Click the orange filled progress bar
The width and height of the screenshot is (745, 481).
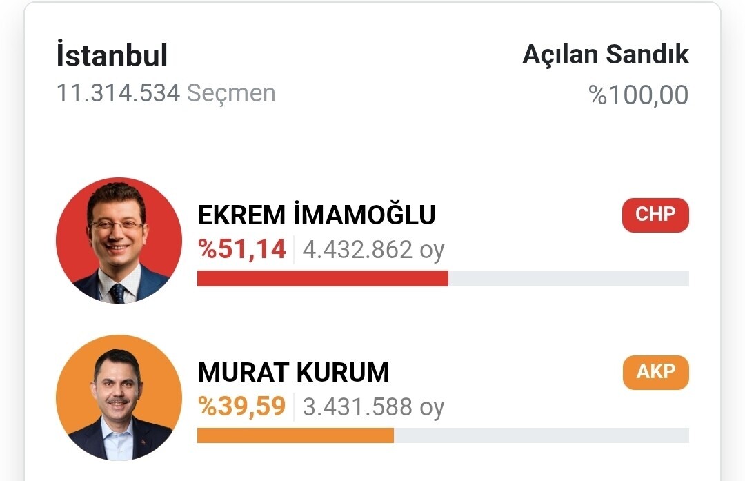click(x=295, y=435)
